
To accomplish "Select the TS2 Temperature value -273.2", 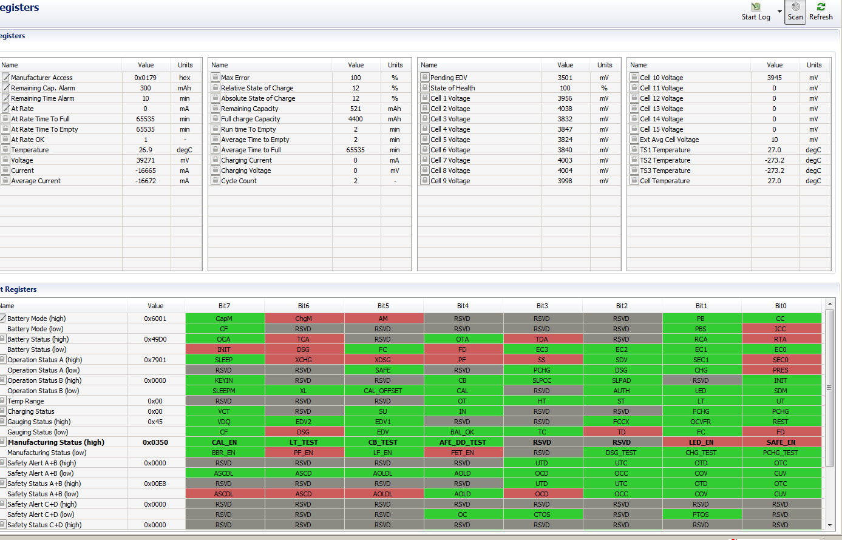I will pyautogui.click(x=775, y=160).
